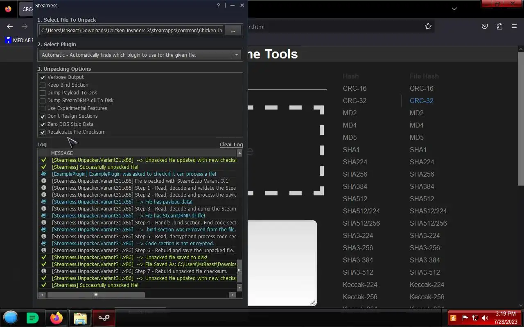Click the log's horizontal scrollbar thumb
This screenshot has height=327, width=524.
96,295
